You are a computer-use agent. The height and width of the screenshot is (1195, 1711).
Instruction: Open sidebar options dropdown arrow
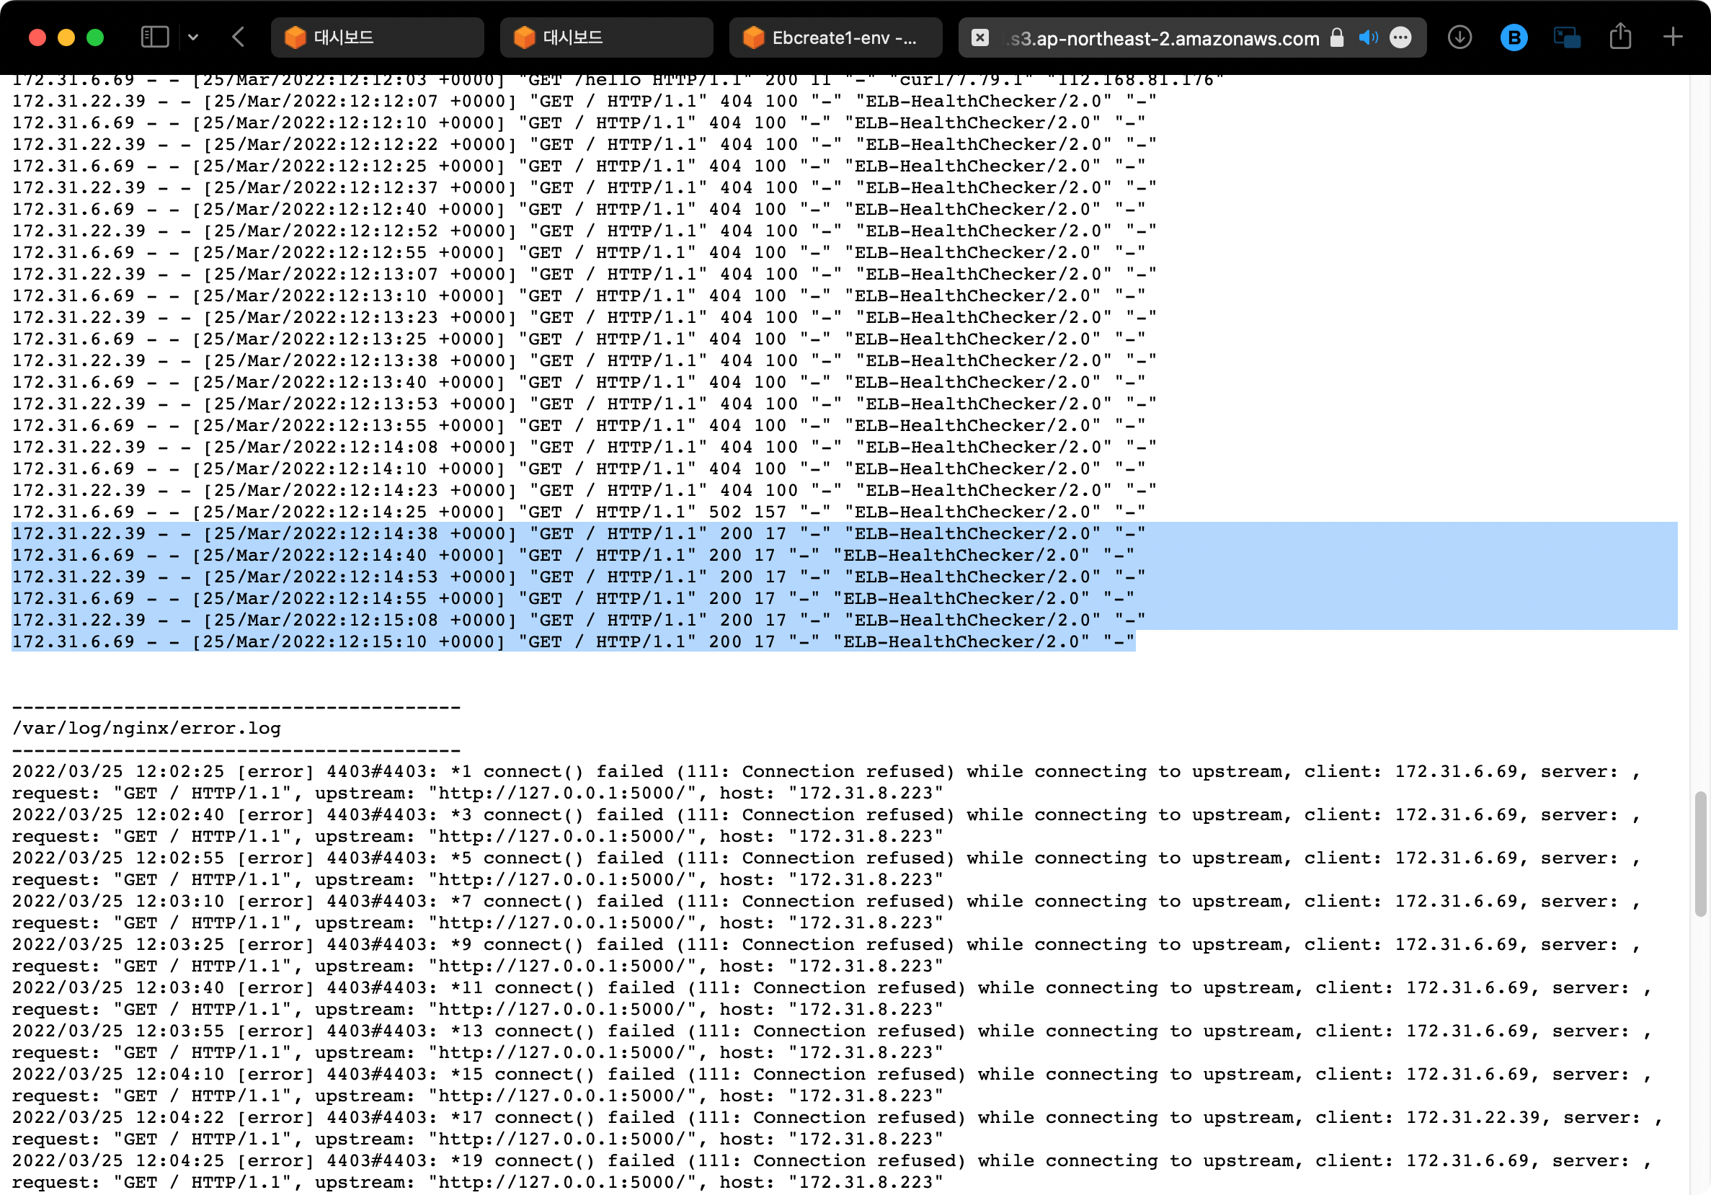(193, 37)
